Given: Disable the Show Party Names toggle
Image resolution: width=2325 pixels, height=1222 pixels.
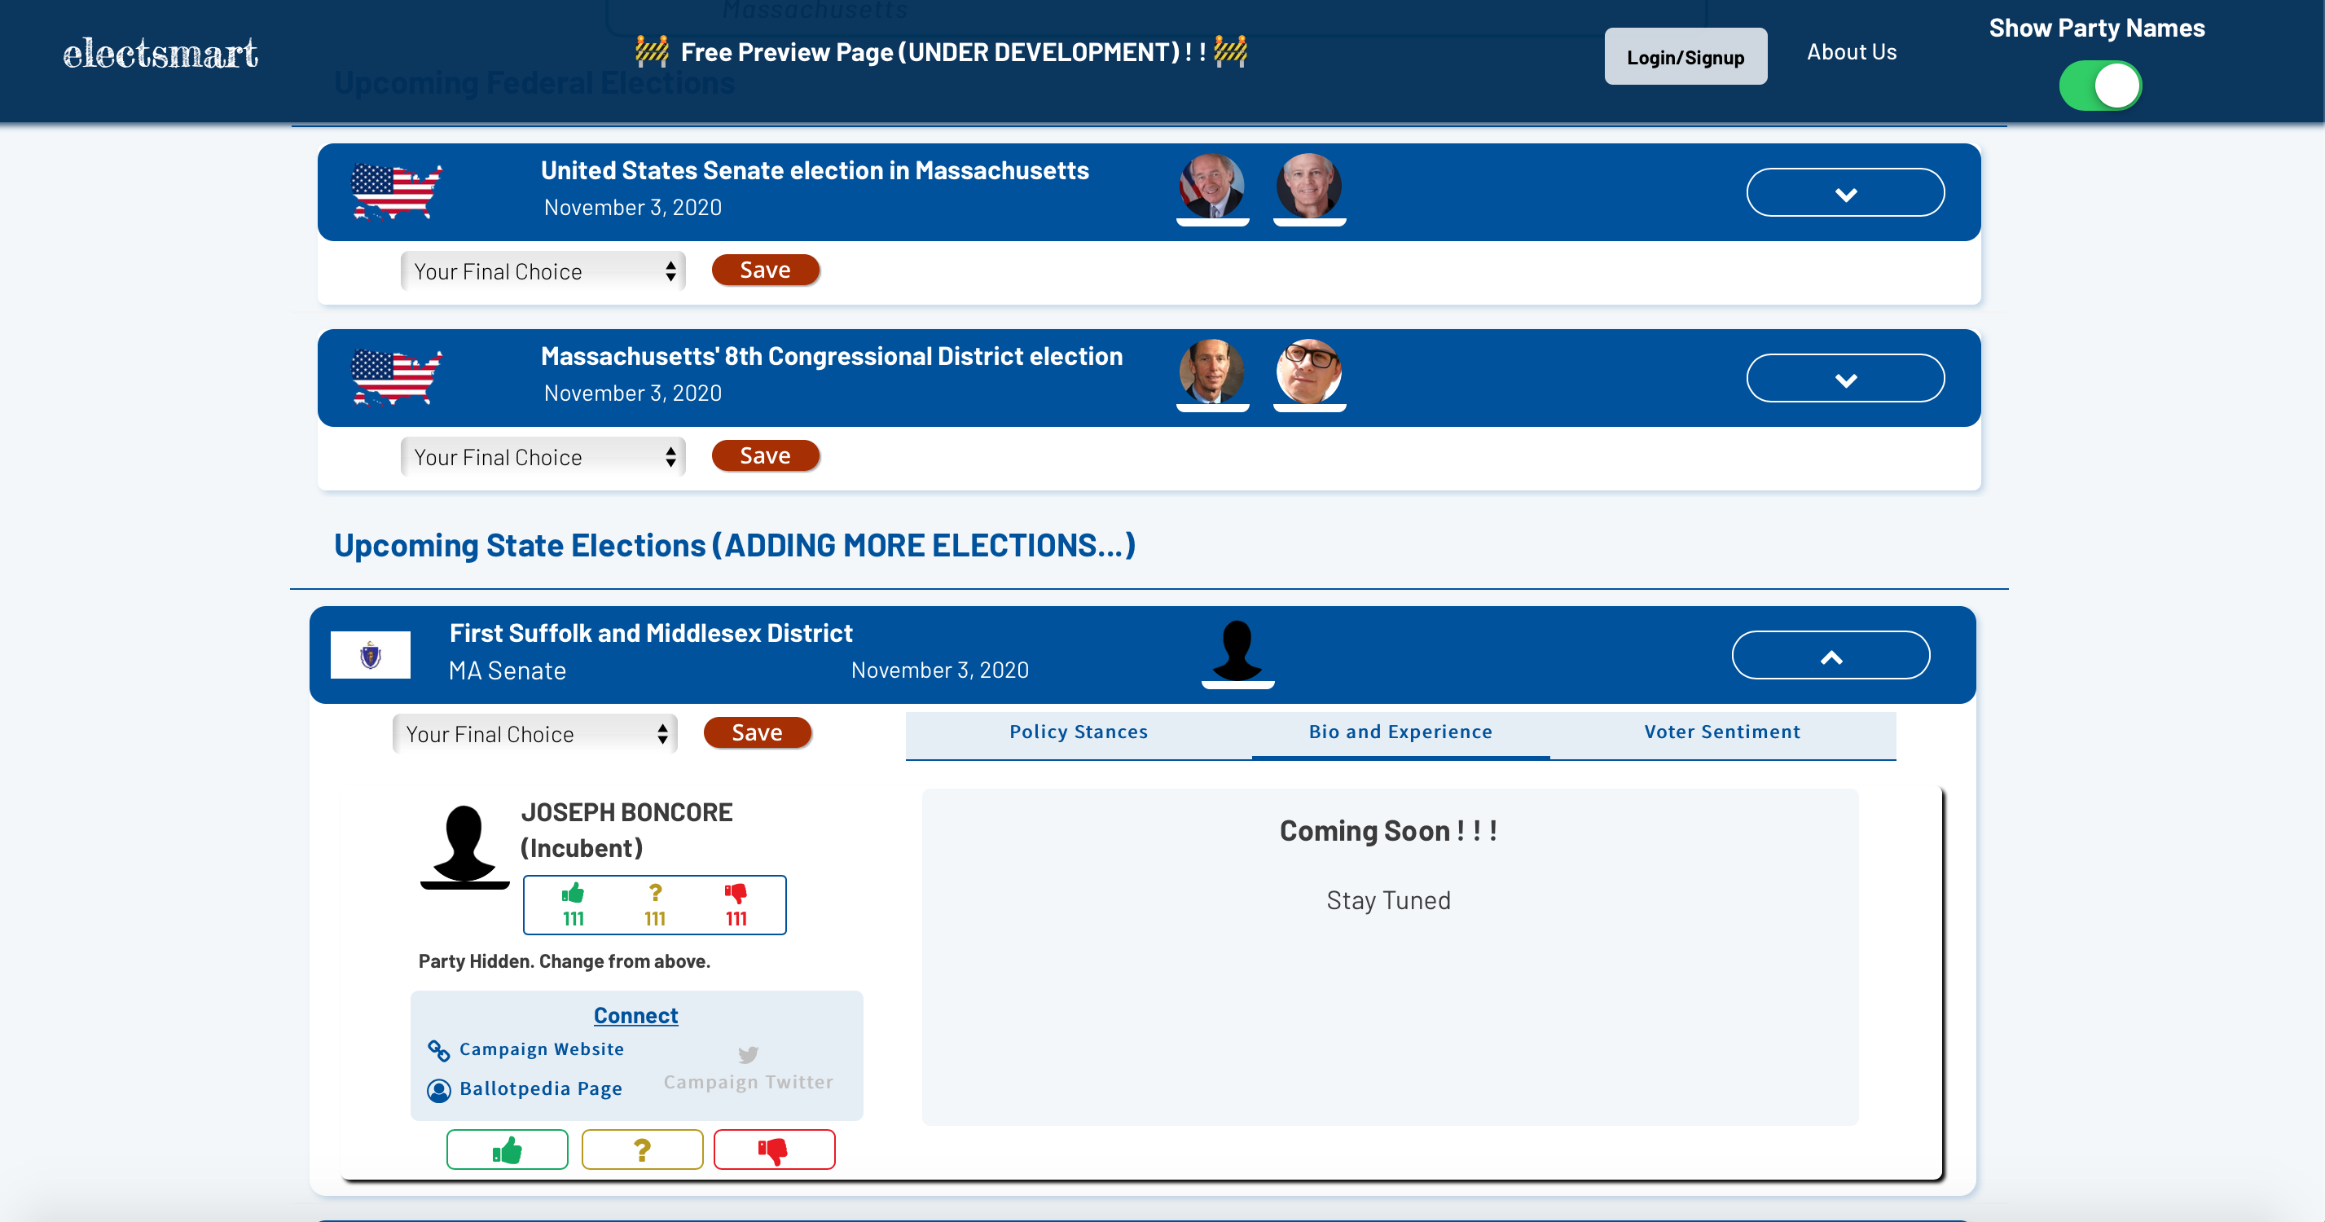Looking at the screenshot, I should [x=2100, y=86].
